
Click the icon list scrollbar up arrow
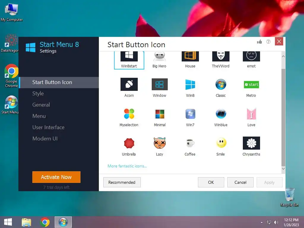click(283, 56)
